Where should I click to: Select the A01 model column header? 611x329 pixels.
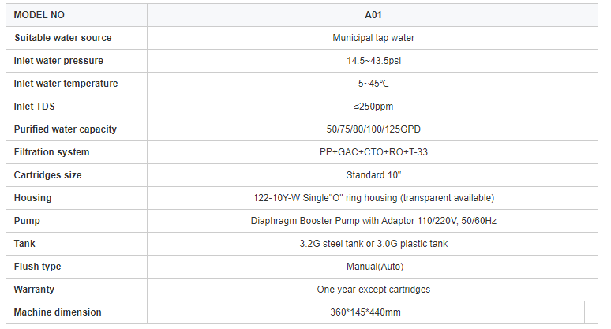pyautogui.click(x=373, y=14)
